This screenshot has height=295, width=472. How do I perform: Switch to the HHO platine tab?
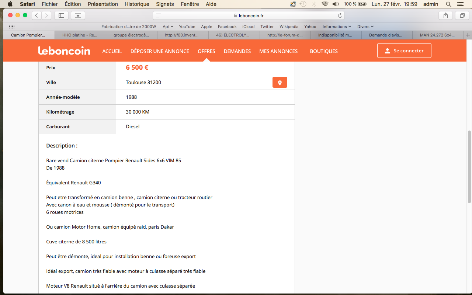(x=80, y=35)
